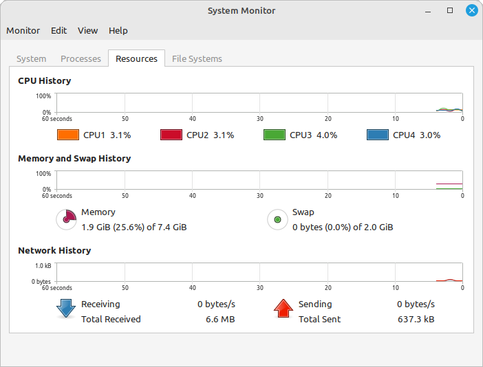Image resolution: width=483 pixels, height=367 pixels.
Task: Click the 'Memory' label
Action: point(98,212)
